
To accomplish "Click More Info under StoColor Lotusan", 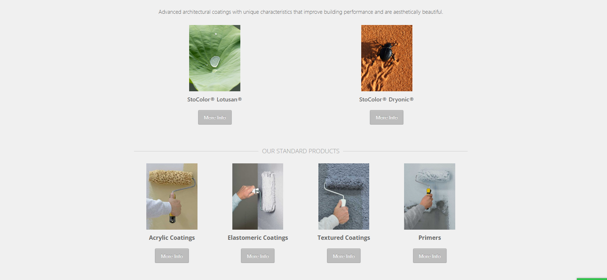I will pos(215,117).
